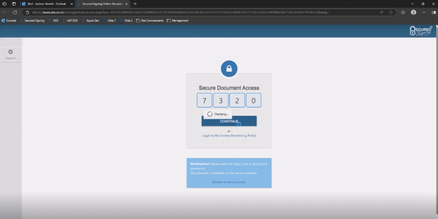This screenshot has height=219, width=438.
Task: Open the Test Environments bookmarks folder
Action: click(150, 20)
